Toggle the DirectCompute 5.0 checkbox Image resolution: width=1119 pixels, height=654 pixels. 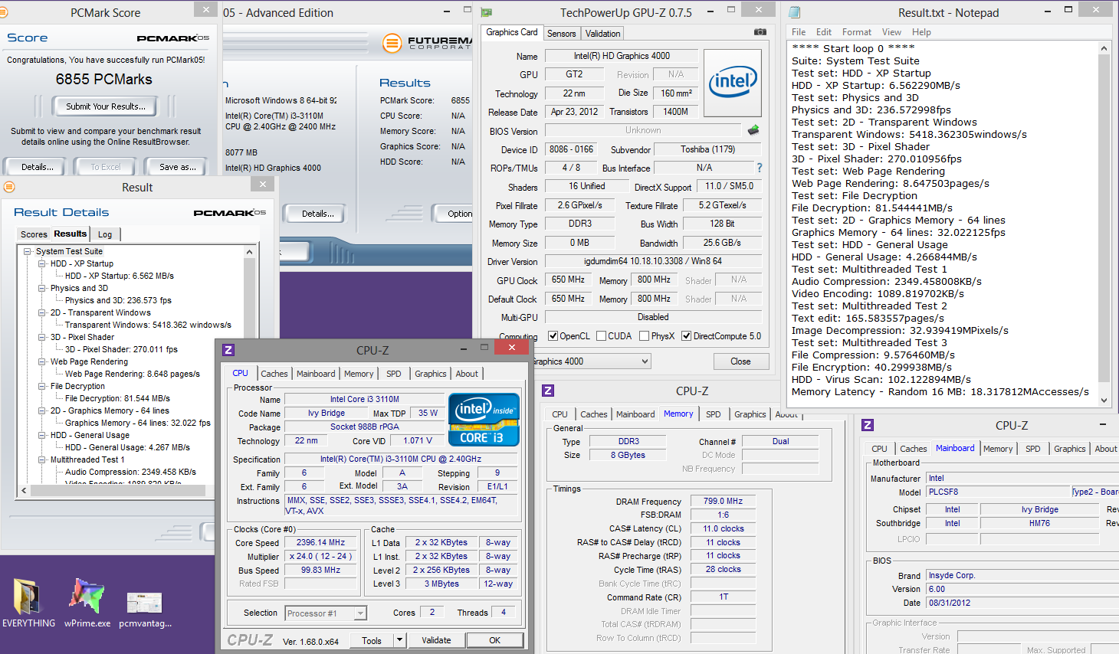[x=687, y=335]
